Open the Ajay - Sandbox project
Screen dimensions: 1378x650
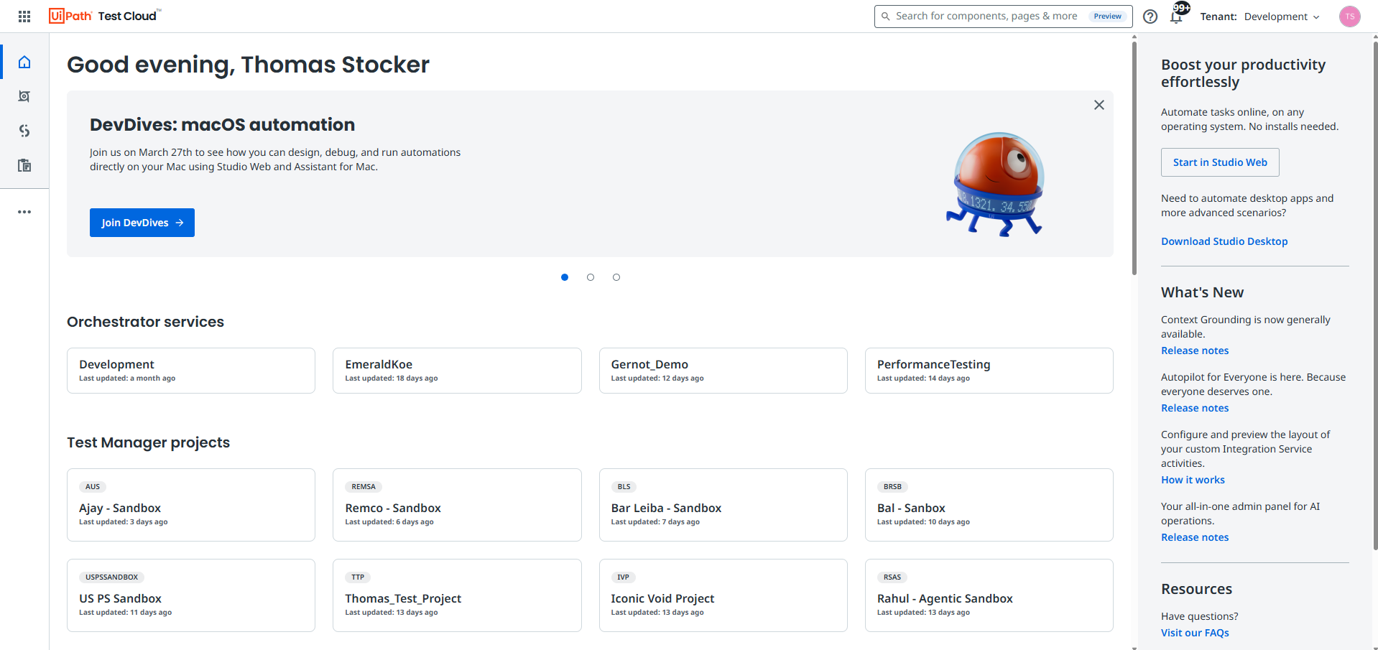coord(191,505)
